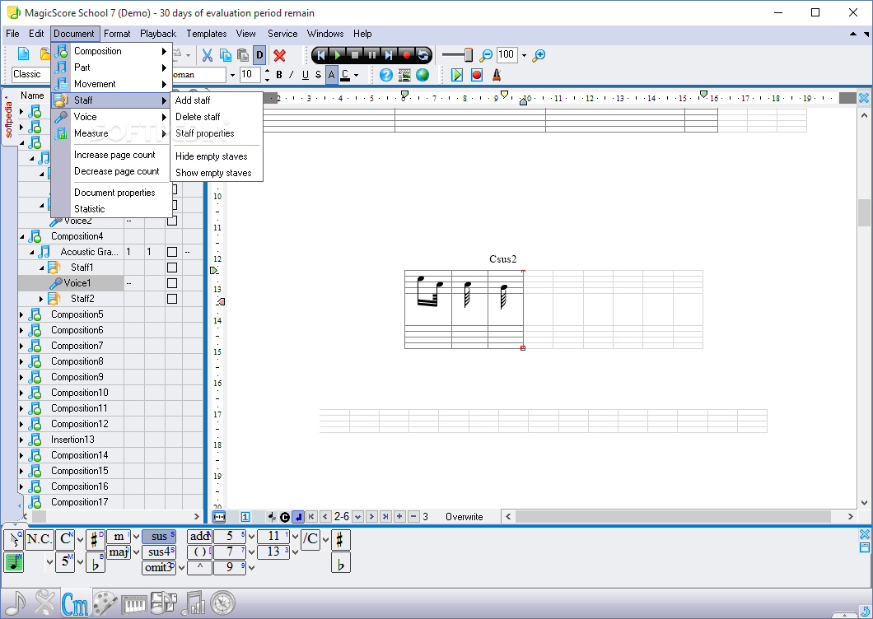
Task: Toggle underline text formatting
Action: 305,75
